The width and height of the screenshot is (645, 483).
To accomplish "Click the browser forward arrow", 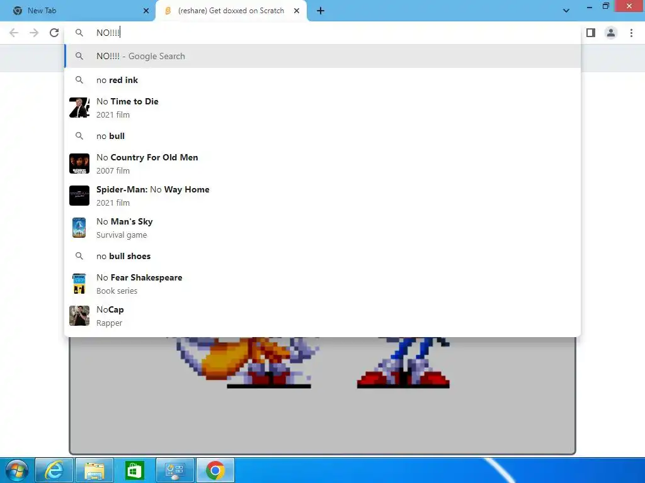I will point(34,33).
